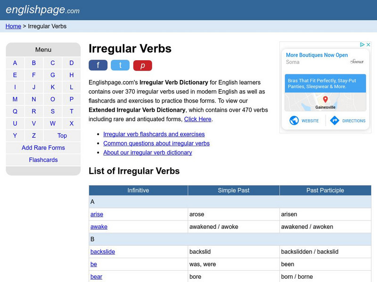Viewport: 377px width, 282px height.
Task: Jump to letter V in menu
Action: (34, 124)
